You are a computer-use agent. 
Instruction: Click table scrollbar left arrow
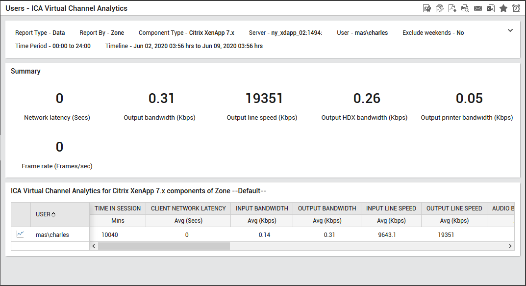(94, 246)
